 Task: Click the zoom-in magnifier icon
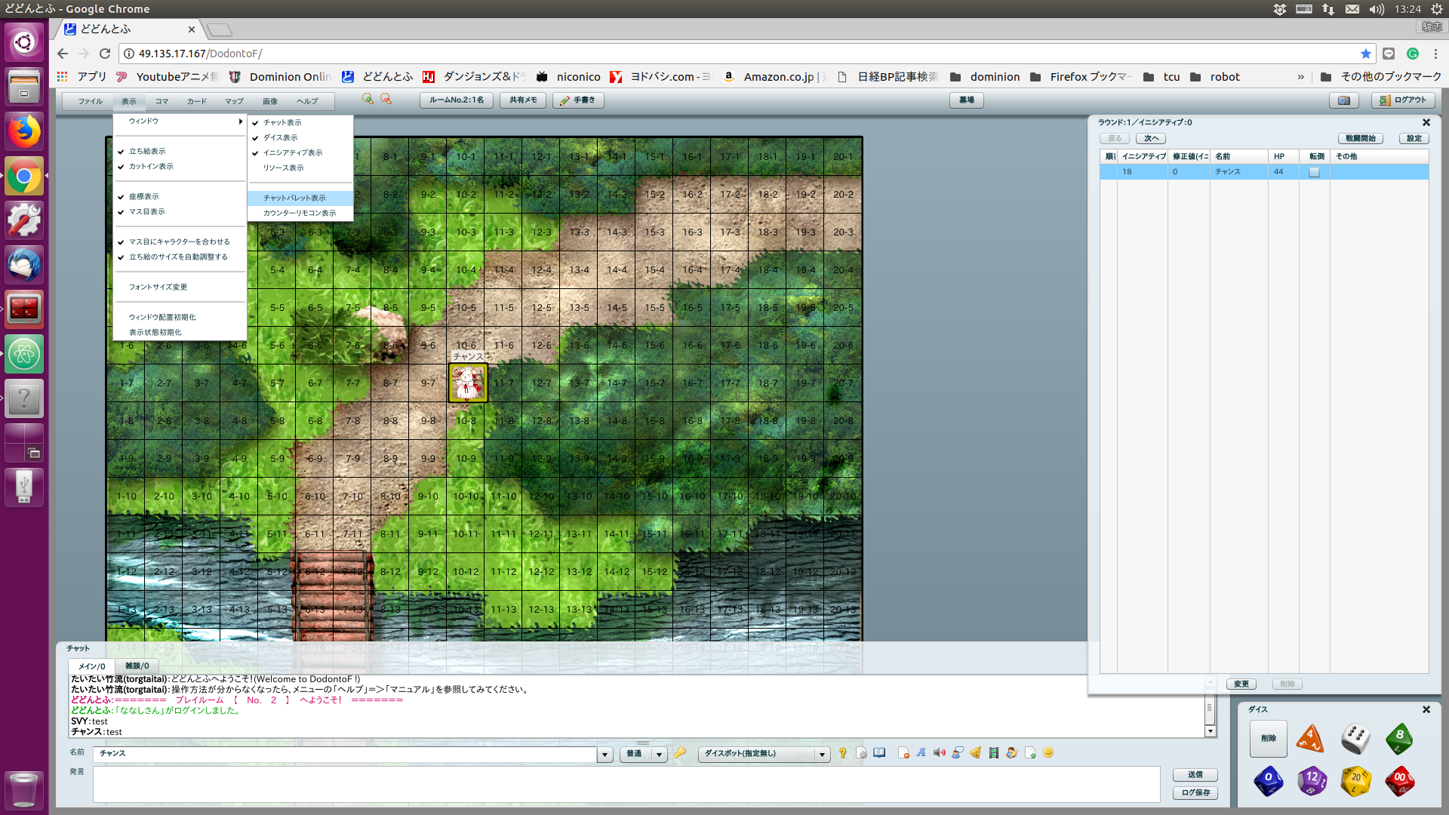368,100
